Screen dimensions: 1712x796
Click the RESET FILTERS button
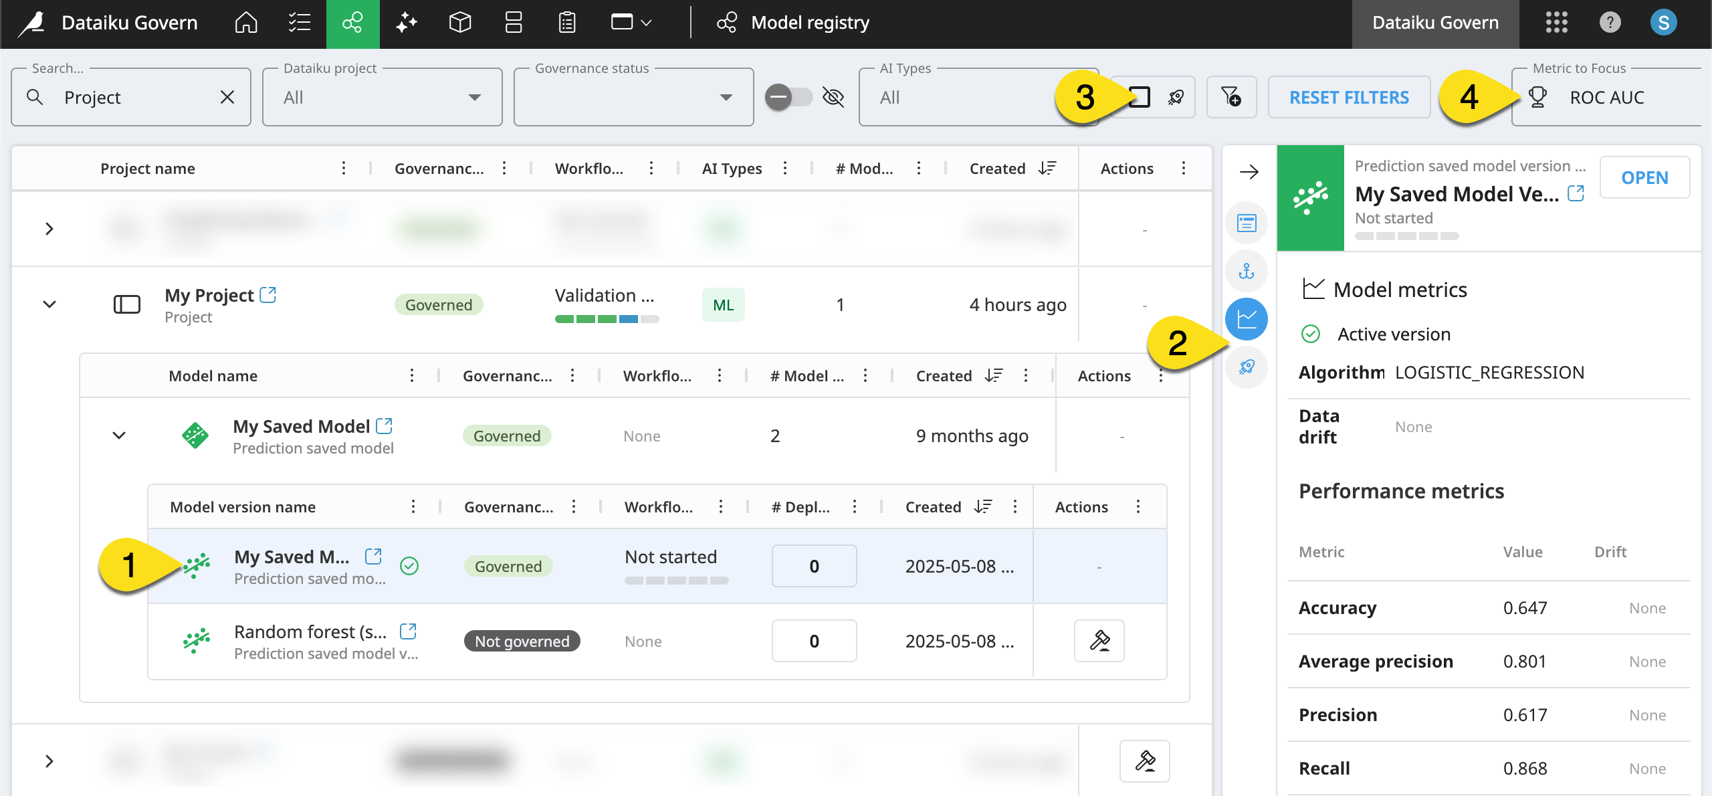[x=1349, y=98]
